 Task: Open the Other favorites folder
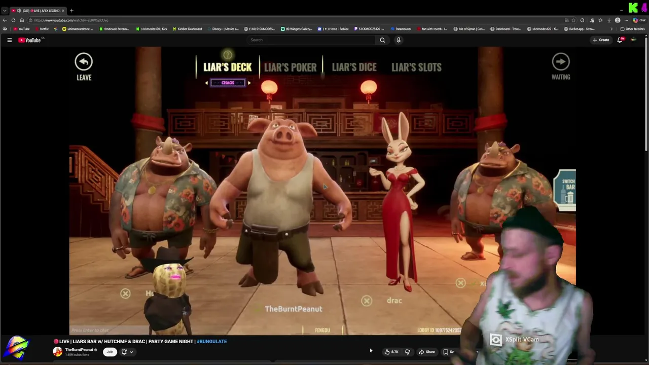point(632,29)
